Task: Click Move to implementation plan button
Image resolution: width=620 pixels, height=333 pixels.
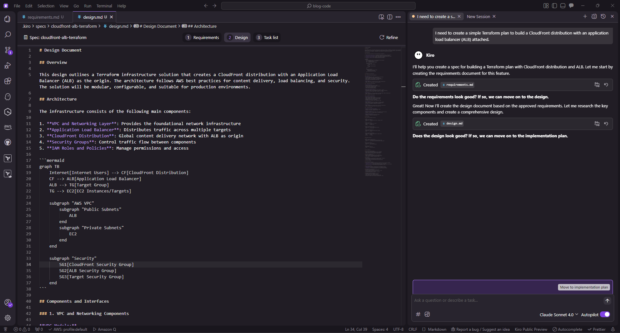Action: [584, 287]
